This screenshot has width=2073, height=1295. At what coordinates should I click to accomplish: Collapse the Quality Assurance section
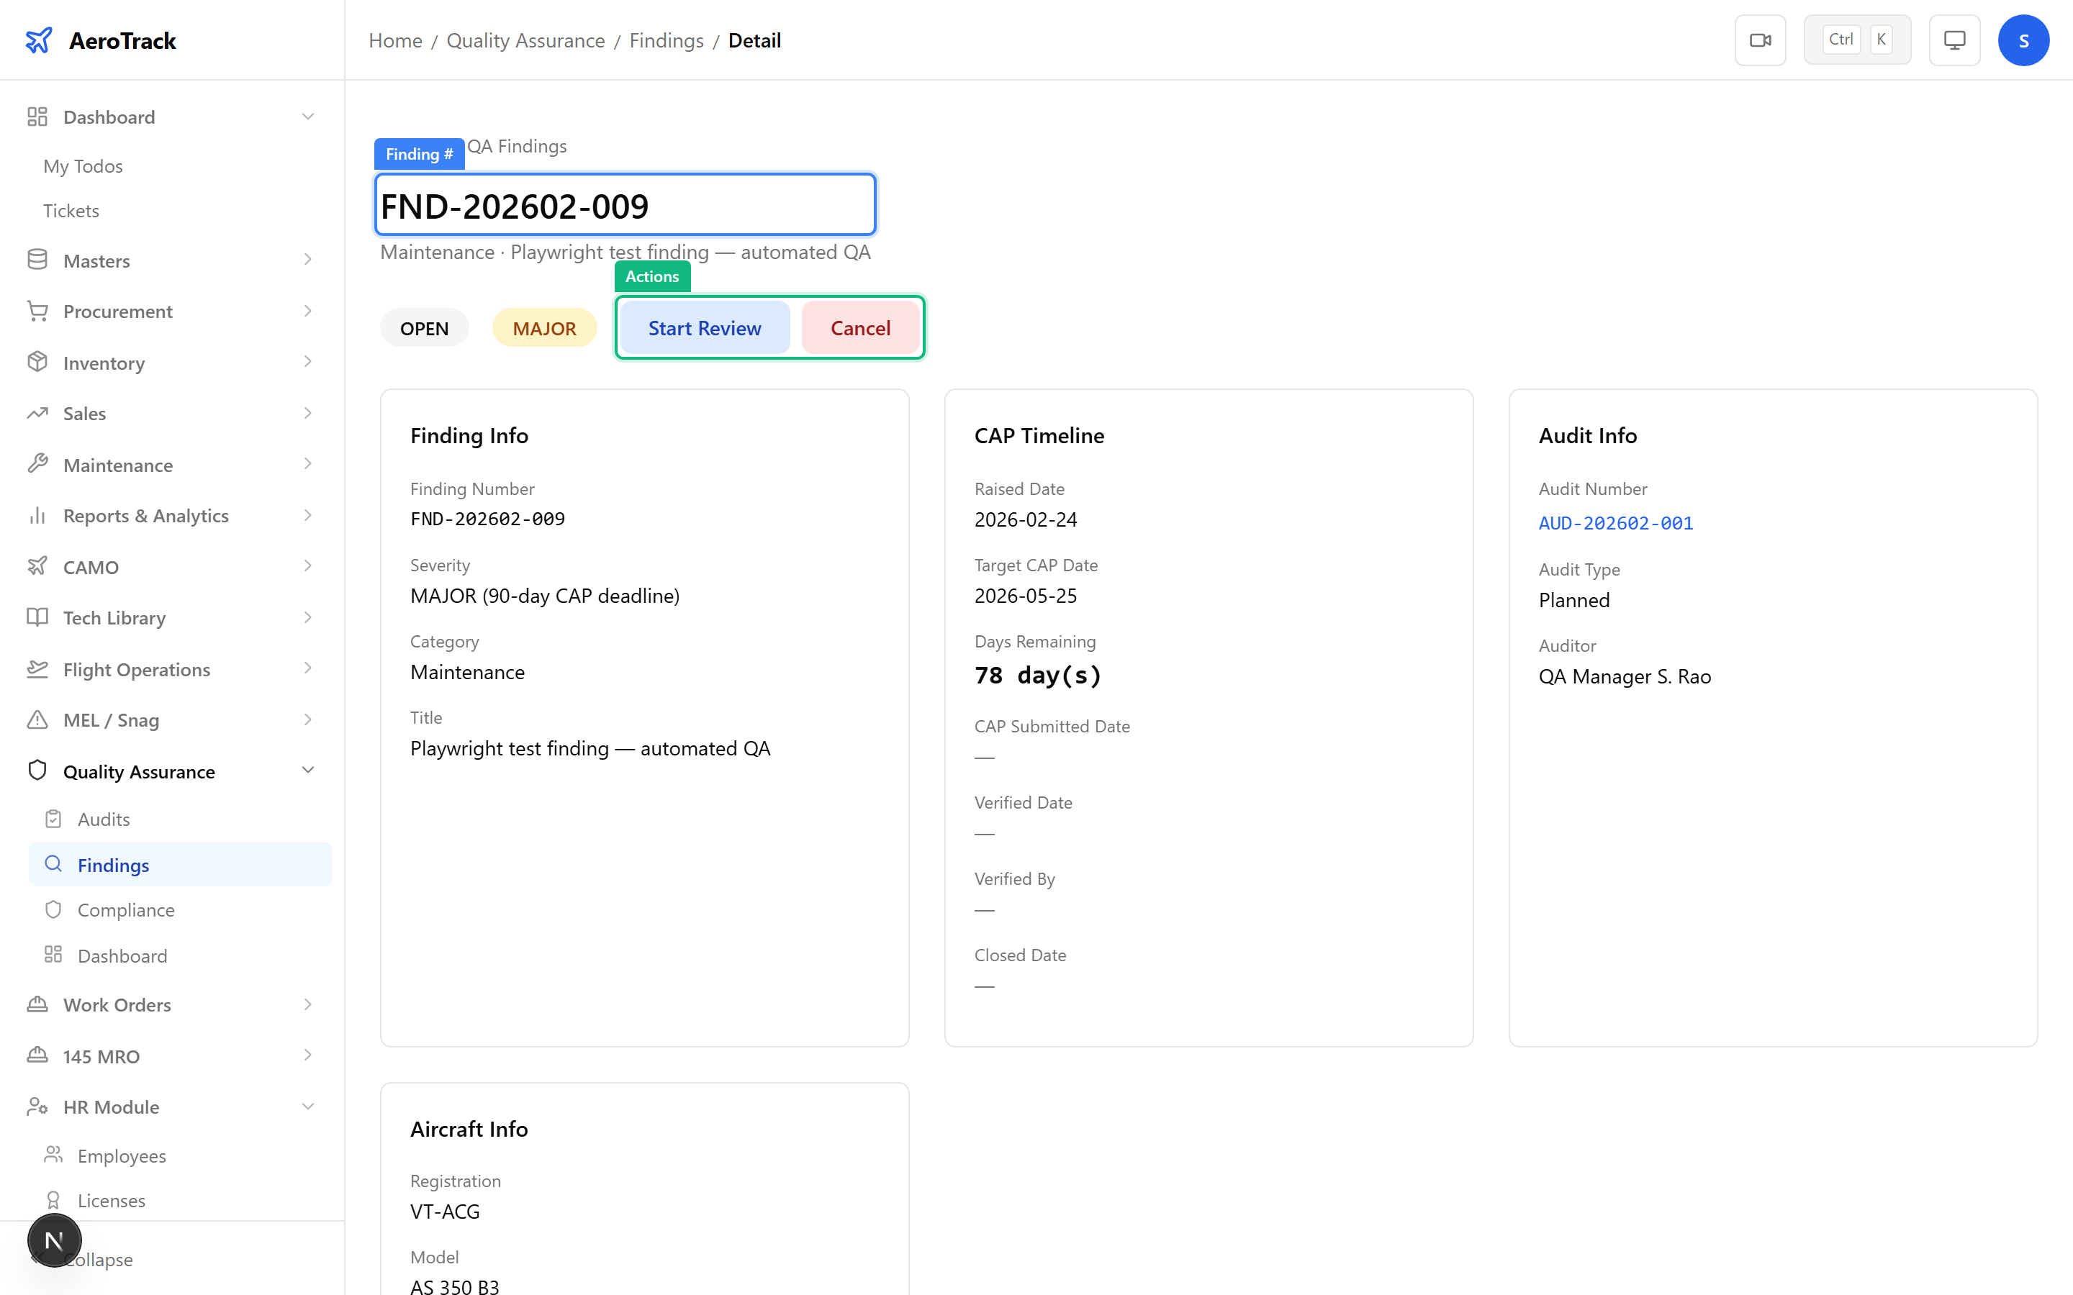[308, 770]
